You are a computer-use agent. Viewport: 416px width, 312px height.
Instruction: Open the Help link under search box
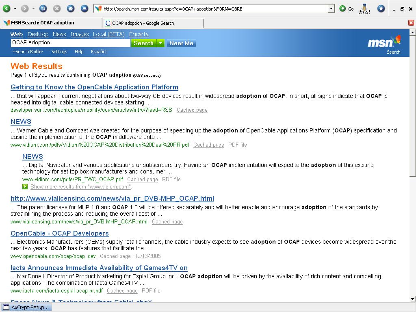click(x=79, y=52)
